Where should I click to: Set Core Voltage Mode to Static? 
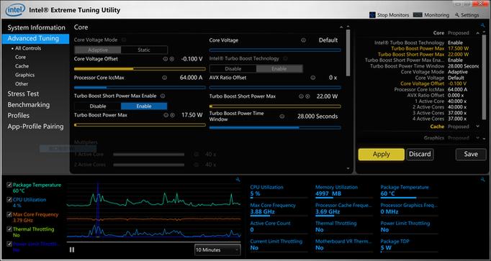pyautogui.click(x=144, y=50)
